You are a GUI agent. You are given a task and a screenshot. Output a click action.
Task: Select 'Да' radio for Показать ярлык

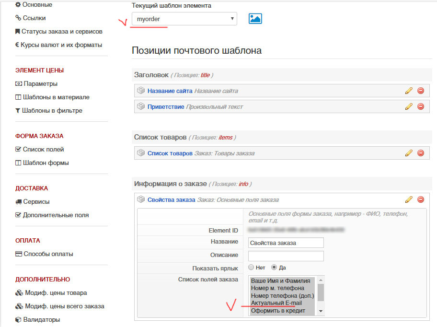pos(274,268)
